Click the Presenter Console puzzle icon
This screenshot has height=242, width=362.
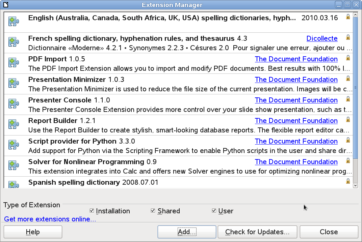[14, 104]
